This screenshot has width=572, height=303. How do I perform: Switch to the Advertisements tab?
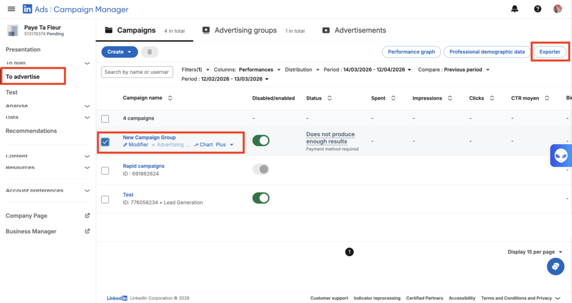(360, 31)
